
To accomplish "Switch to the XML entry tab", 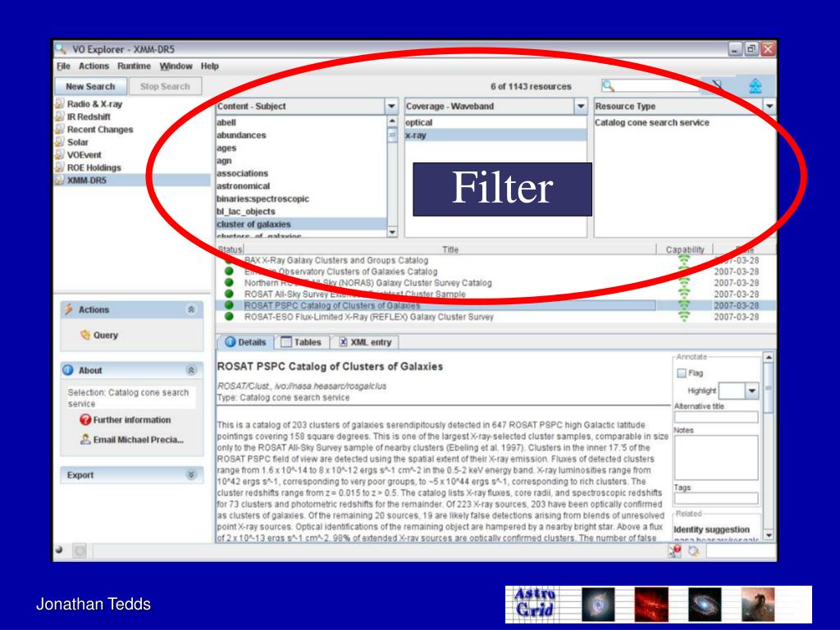I will [x=365, y=342].
